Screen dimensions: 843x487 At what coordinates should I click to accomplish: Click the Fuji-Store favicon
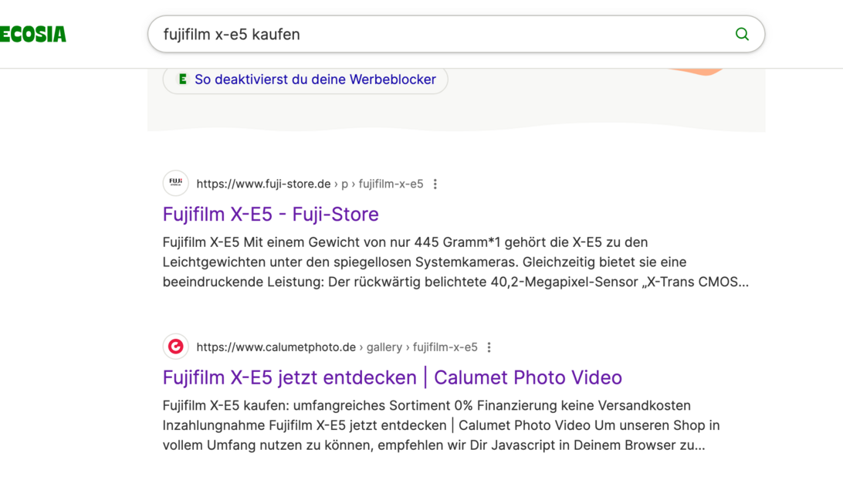[x=176, y=184]
